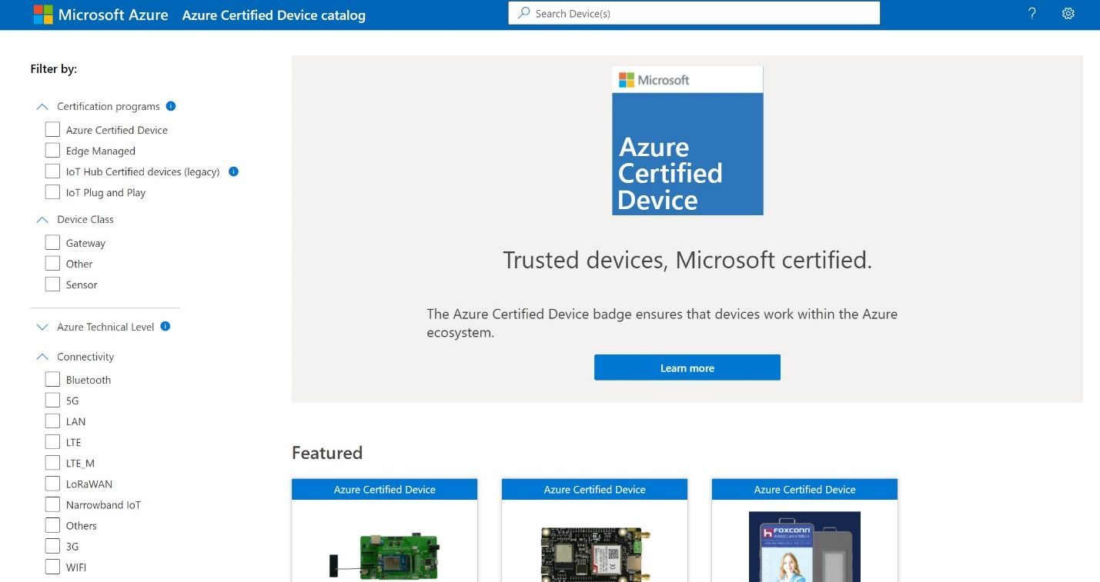Check the Others connectivity box

coord(52,525)
